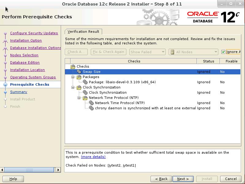The image size is (245, 184).
Task: Click the Install button
Action: (207, 179)
